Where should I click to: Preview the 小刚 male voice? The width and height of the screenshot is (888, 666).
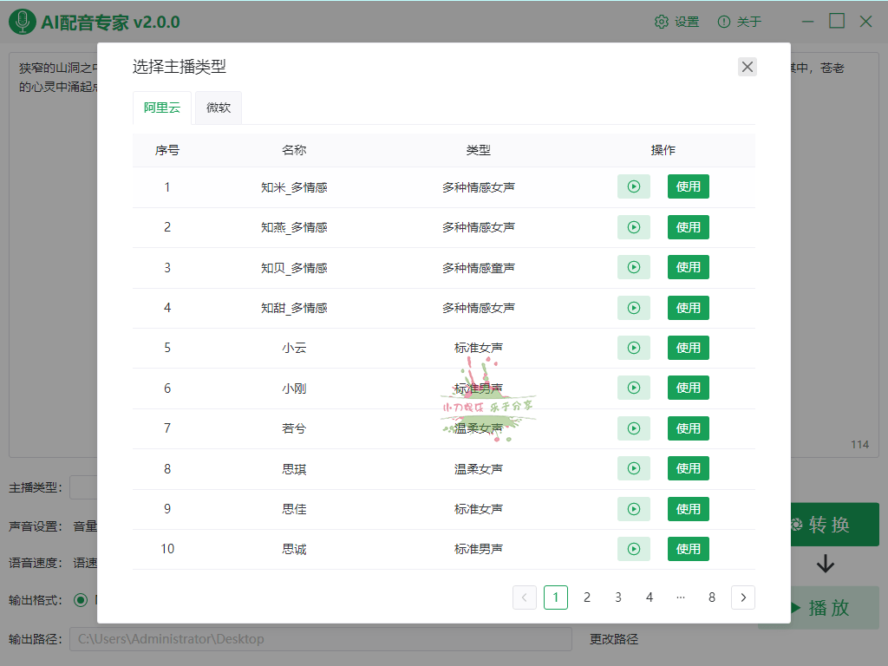point(633,388)
